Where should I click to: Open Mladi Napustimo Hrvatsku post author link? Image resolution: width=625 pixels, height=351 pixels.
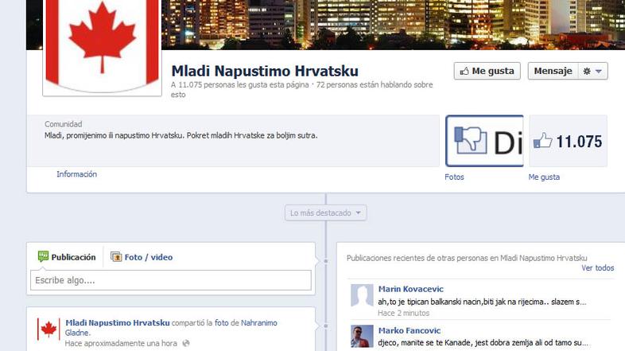click(x=118, y=322)
